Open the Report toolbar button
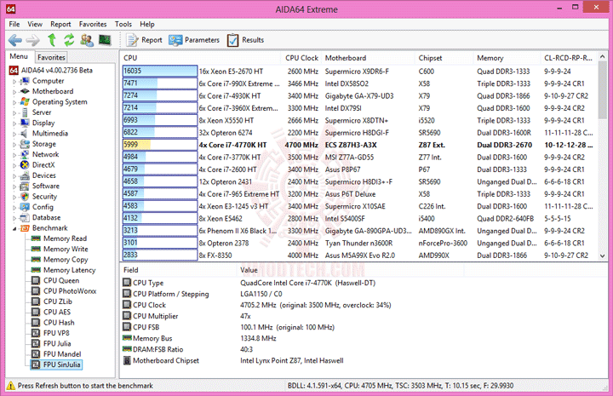Screen dimensions: 613x396 144,40
